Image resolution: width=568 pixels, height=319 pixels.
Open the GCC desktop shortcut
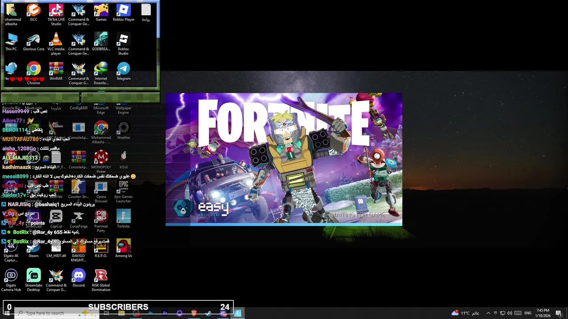33,13
